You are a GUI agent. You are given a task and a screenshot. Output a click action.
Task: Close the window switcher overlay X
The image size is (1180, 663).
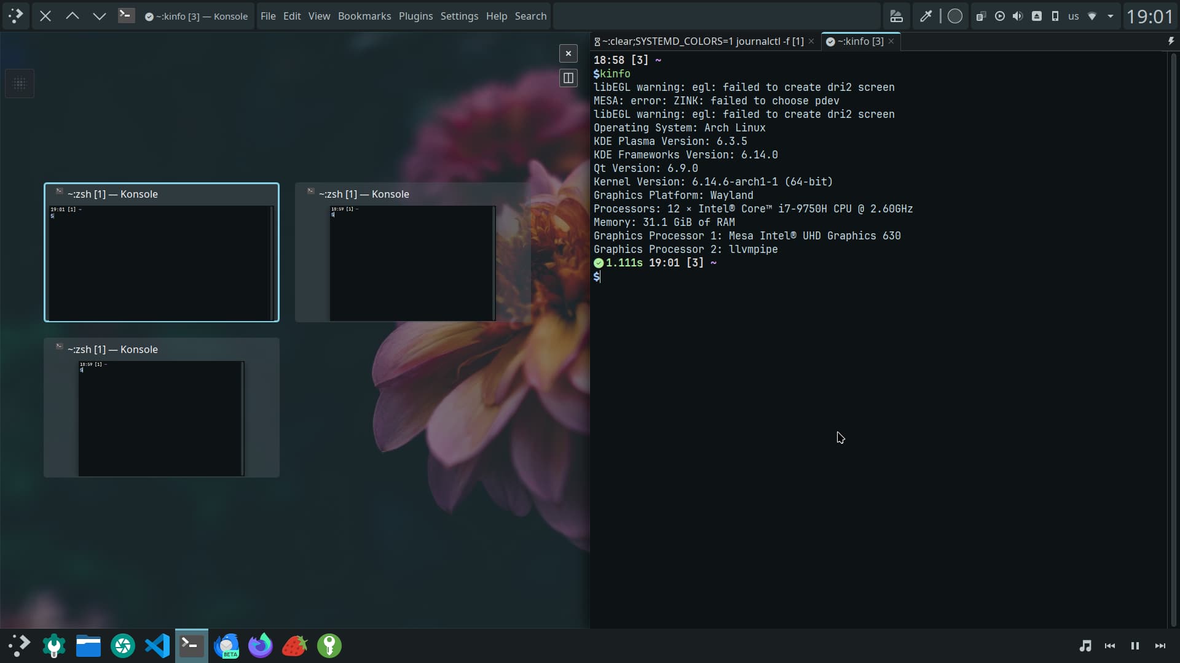(x=568, y=53)
